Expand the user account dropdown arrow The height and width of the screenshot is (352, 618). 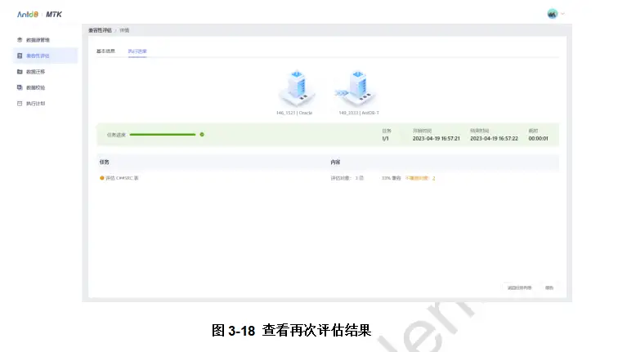pos(562,14)
